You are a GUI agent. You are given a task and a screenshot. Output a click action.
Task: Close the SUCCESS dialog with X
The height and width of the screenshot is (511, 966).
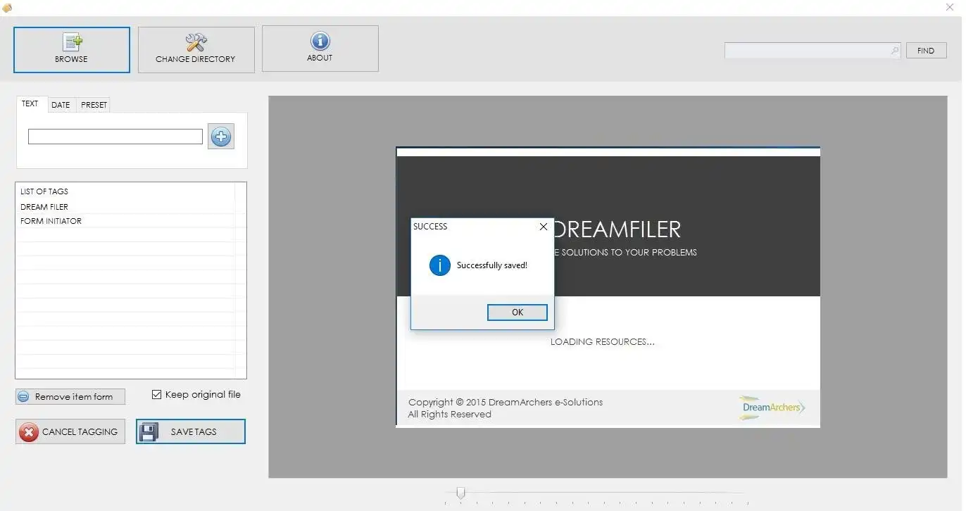[x=543, y=227]
